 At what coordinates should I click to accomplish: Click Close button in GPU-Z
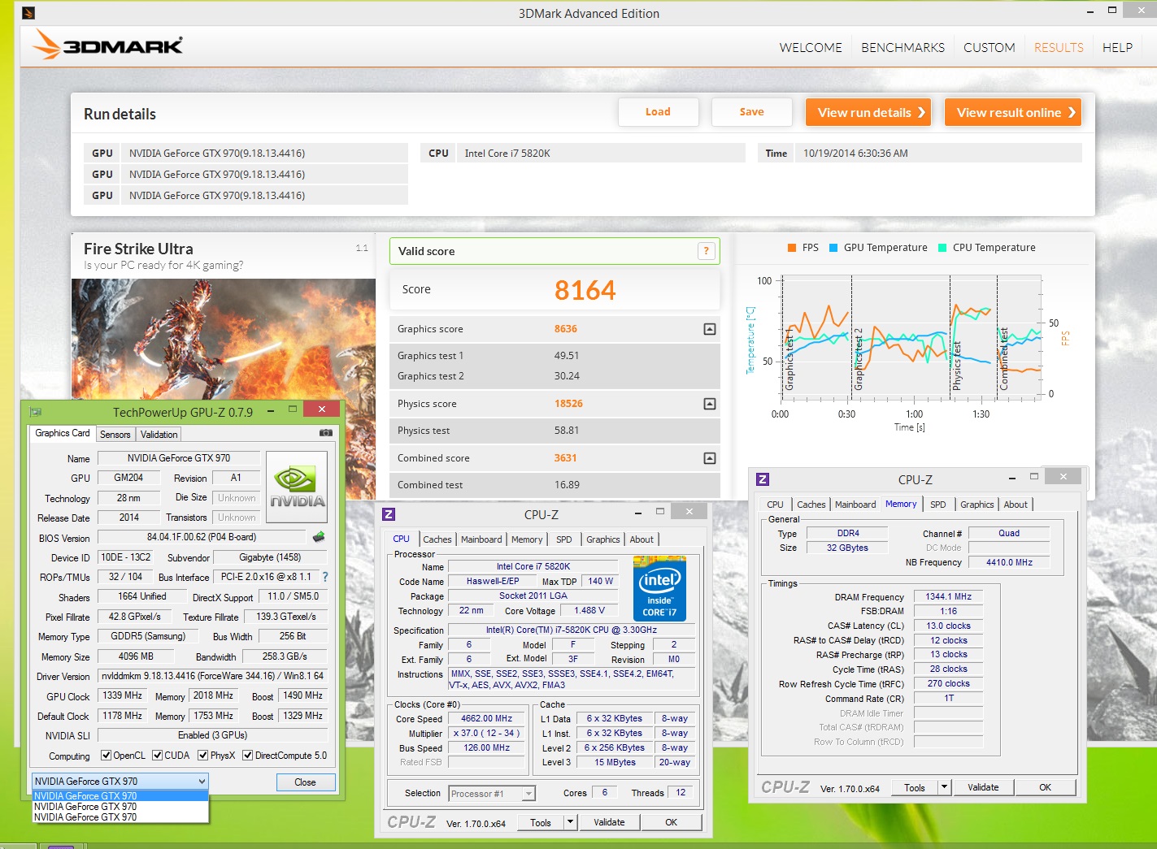click(x=305, y=782)
